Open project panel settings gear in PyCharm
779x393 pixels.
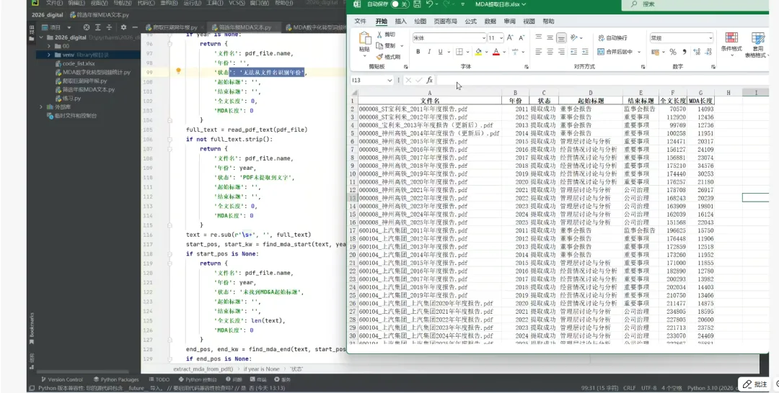[x=123, y=27]
